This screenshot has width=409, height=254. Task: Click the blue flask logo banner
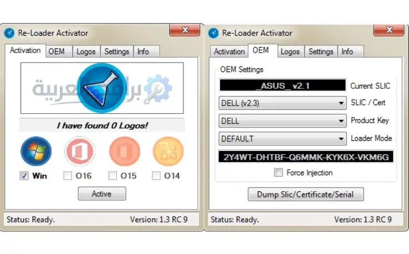pyautogui.click(x=102, y=88)
